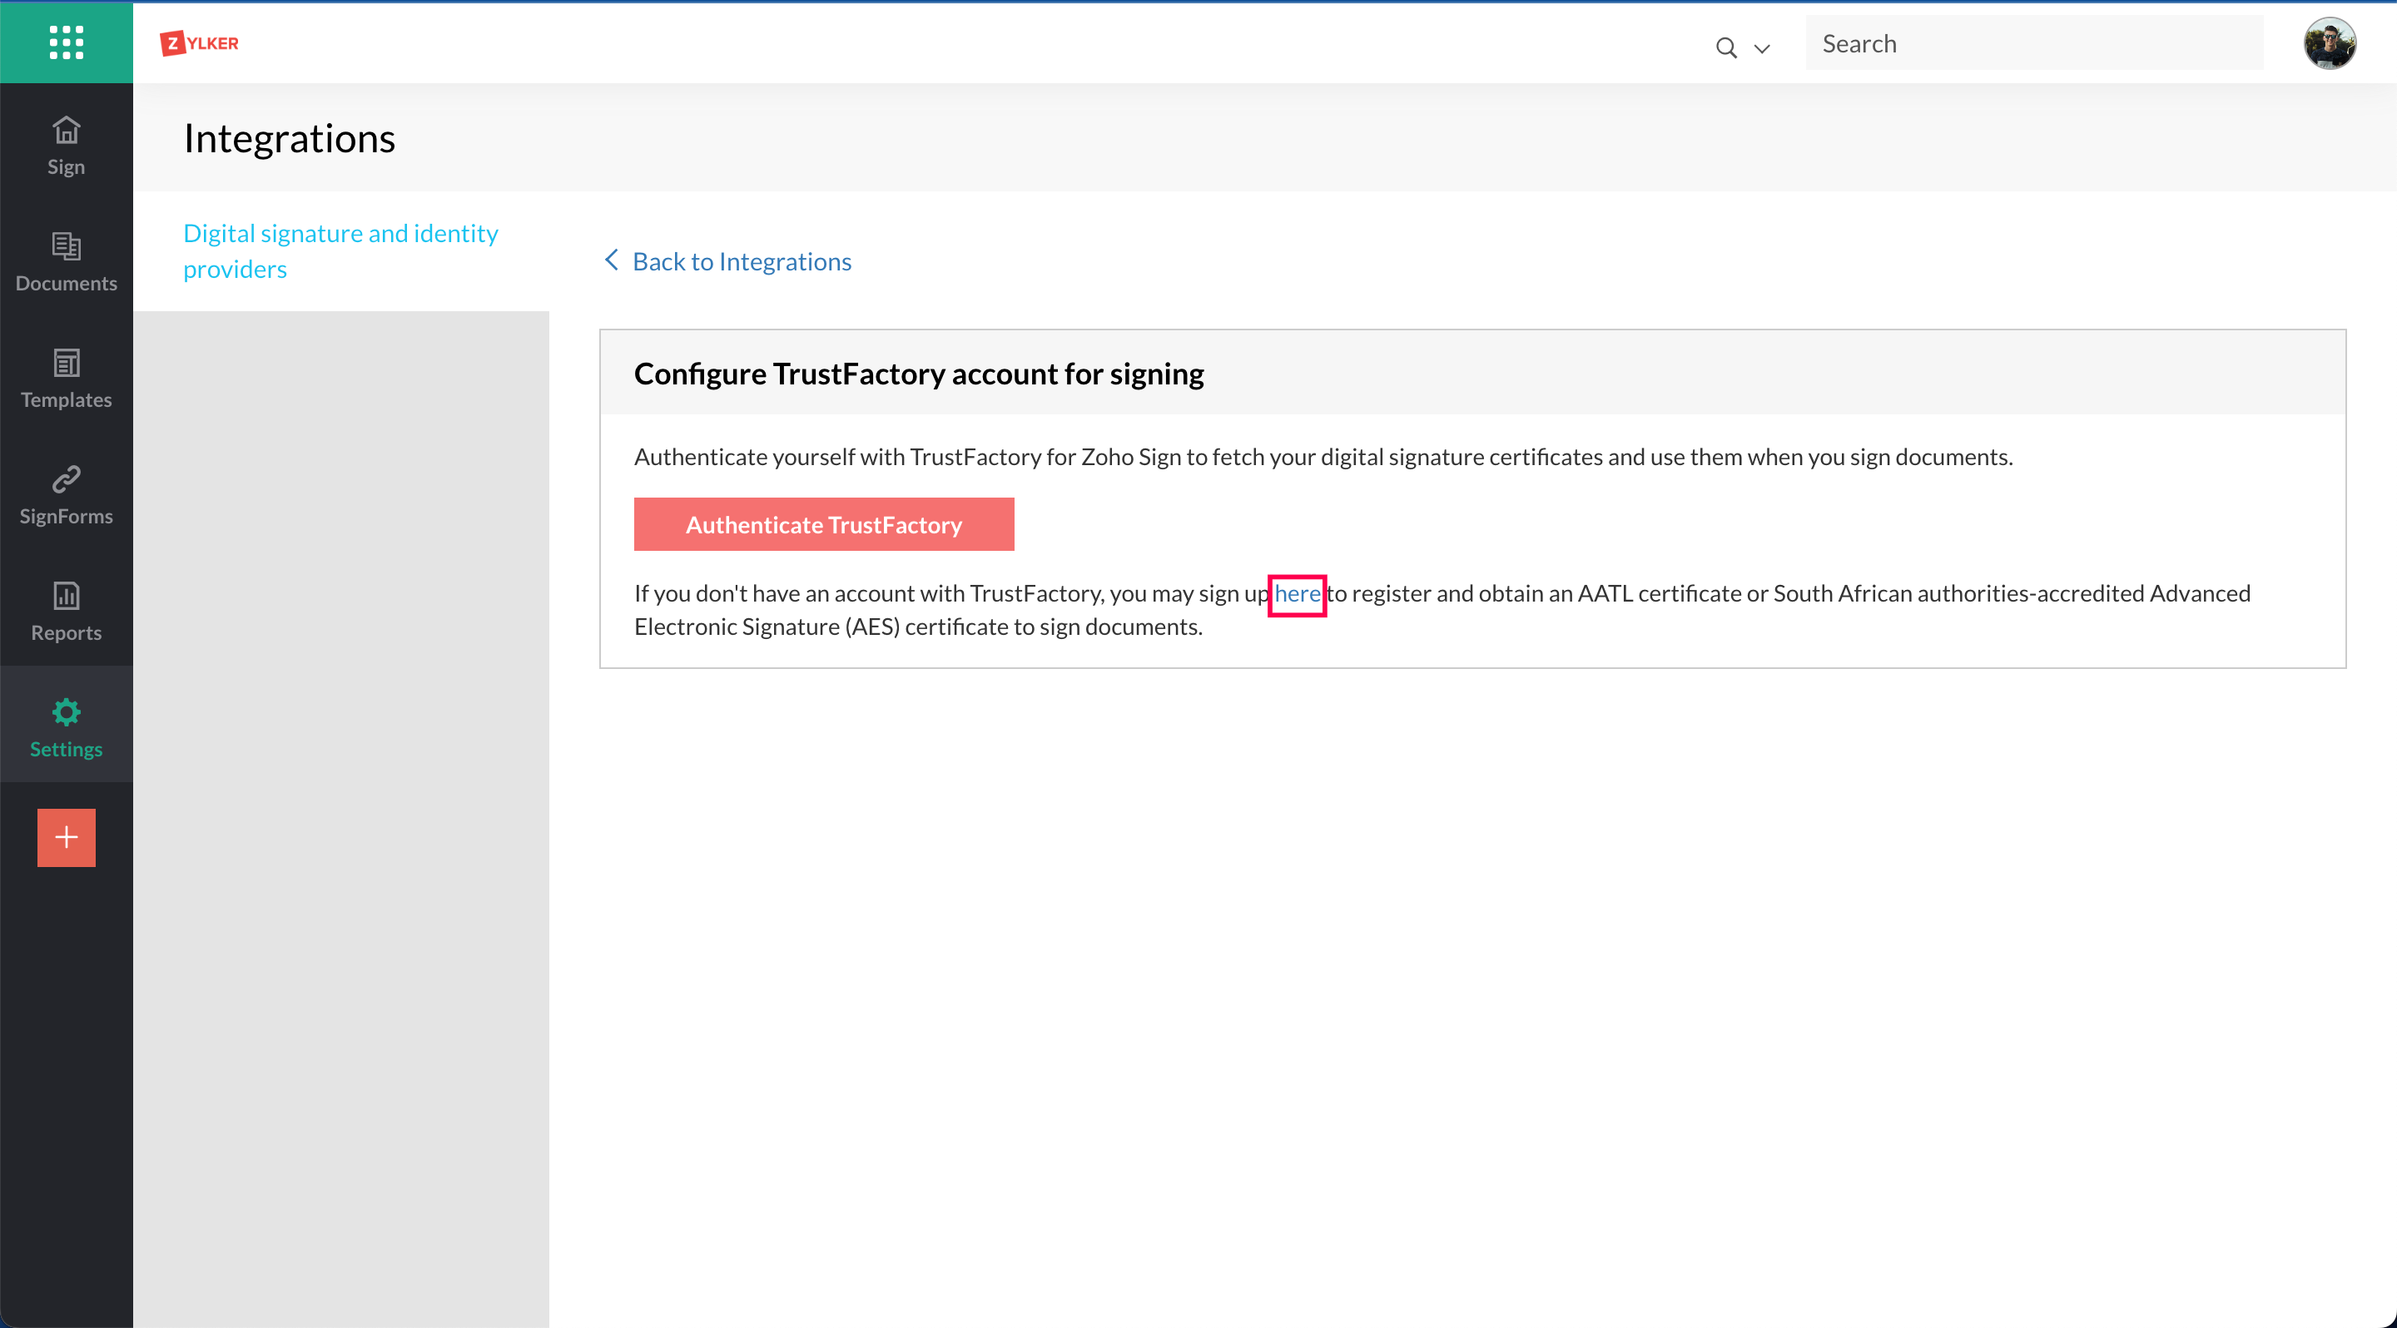Viewport: 2397px width, 1328px height.
Task: Open the Documents sidebar icon
Action: [x=66, y=246]
